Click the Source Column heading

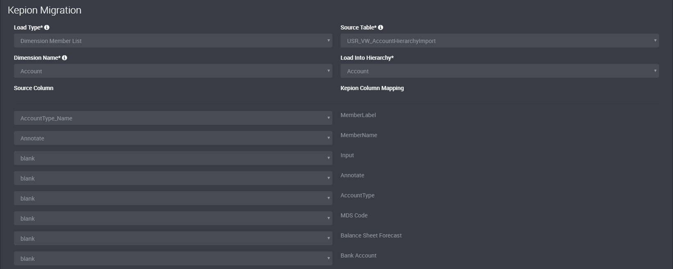point(34,88)
